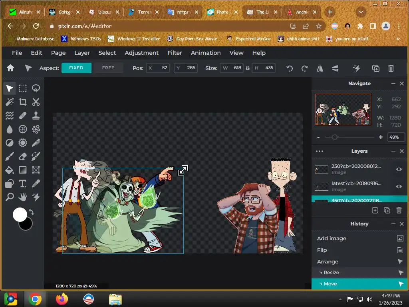
Task: Open the Adjustment menu
Action: pos(141,53)
